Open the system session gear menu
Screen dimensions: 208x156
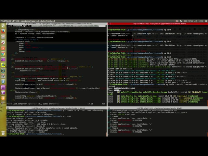206,21
